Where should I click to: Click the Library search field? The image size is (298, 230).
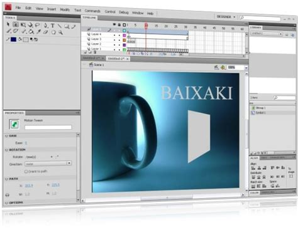pos(285,98)
